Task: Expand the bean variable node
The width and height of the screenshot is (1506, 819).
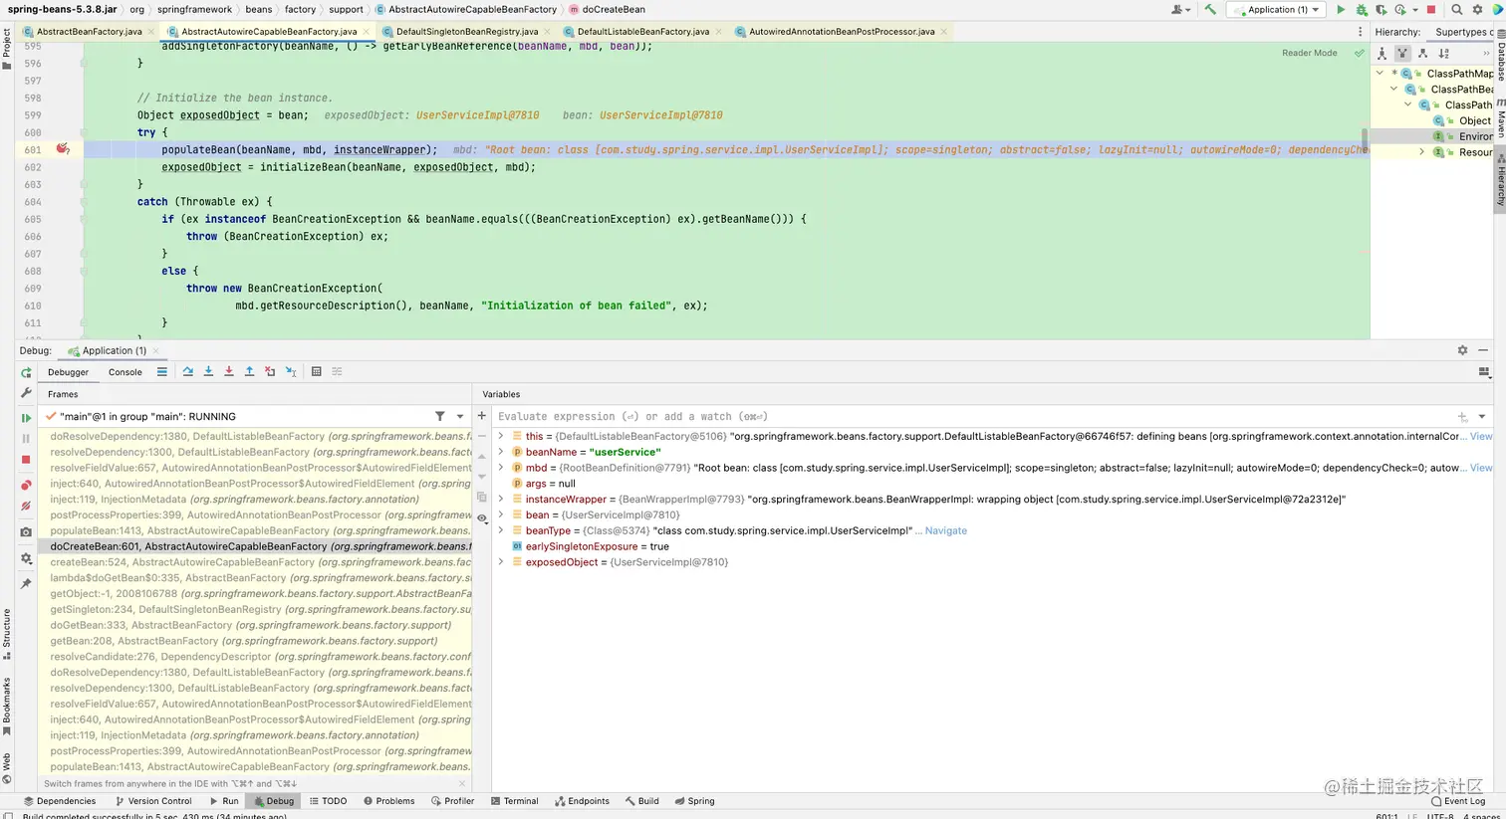Action: (501, 514)
